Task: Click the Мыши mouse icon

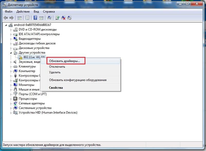Action: point(15,89)
